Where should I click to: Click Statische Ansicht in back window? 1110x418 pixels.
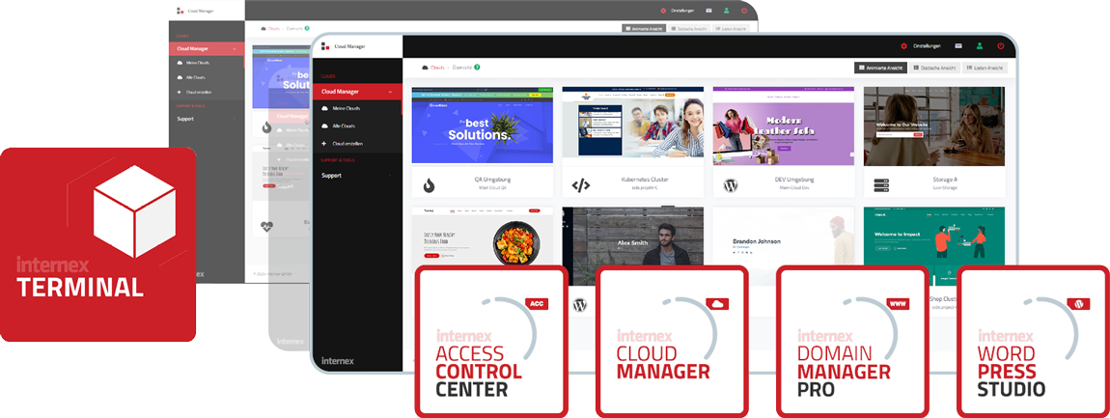click(x=689, y=28)
